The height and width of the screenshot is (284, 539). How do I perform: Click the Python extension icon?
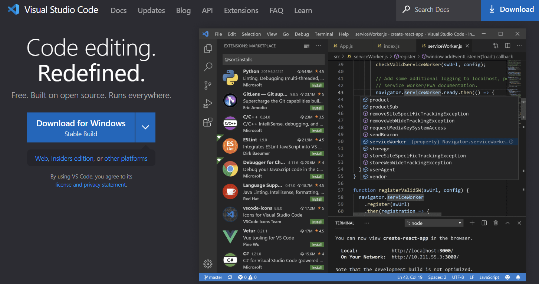coord(230,78)
